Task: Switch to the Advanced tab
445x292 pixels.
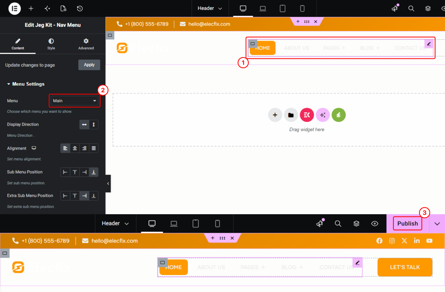Action: point(86,44)
